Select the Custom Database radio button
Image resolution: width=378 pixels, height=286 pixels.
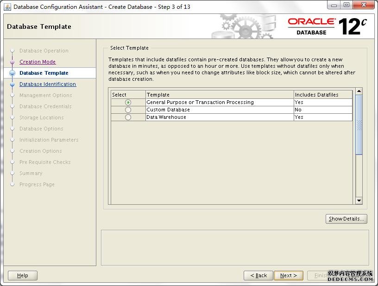[x=128, y=110]
